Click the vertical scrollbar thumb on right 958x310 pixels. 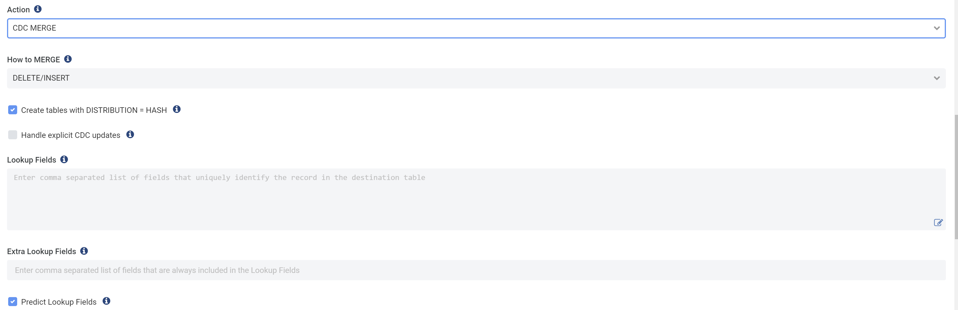[956, 177]
